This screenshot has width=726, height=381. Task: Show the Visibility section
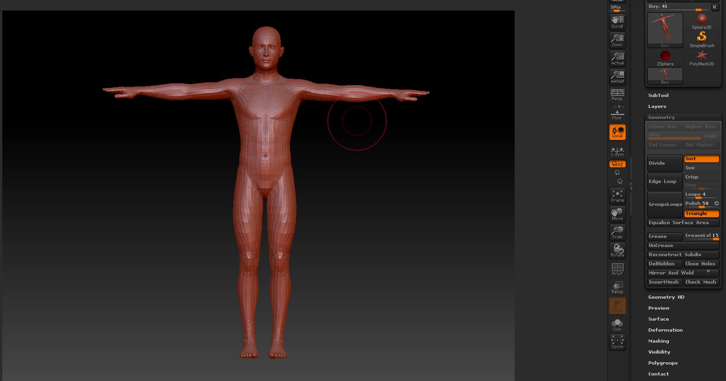coord(659,352)
